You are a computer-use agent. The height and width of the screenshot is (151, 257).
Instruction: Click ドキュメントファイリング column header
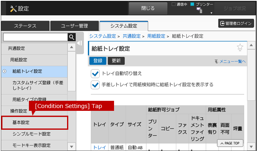point(197,129)
